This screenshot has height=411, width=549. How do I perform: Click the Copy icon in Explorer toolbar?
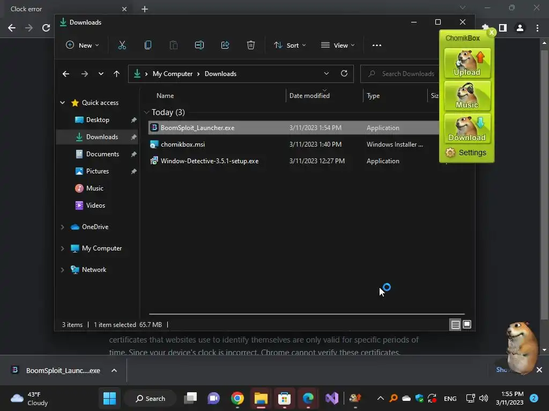pyautogui.click(x=148, y=45)
